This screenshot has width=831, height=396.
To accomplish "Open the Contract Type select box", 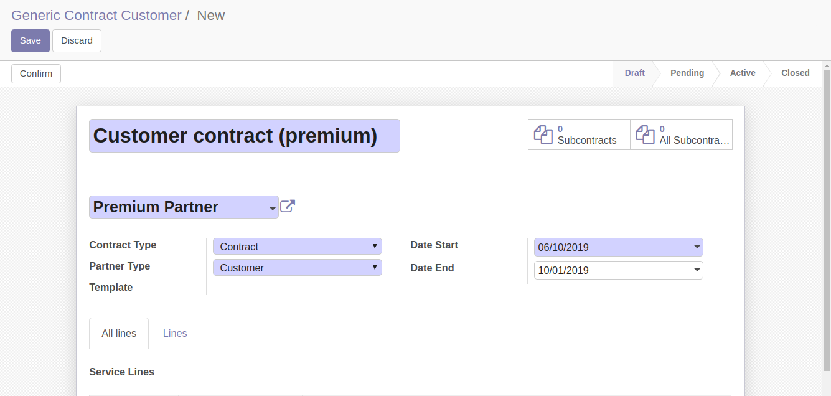I will point(298,247).
